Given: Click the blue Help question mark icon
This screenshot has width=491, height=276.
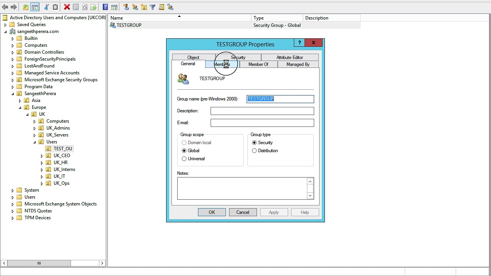Looking at the screenshot, I should [105, 7].
